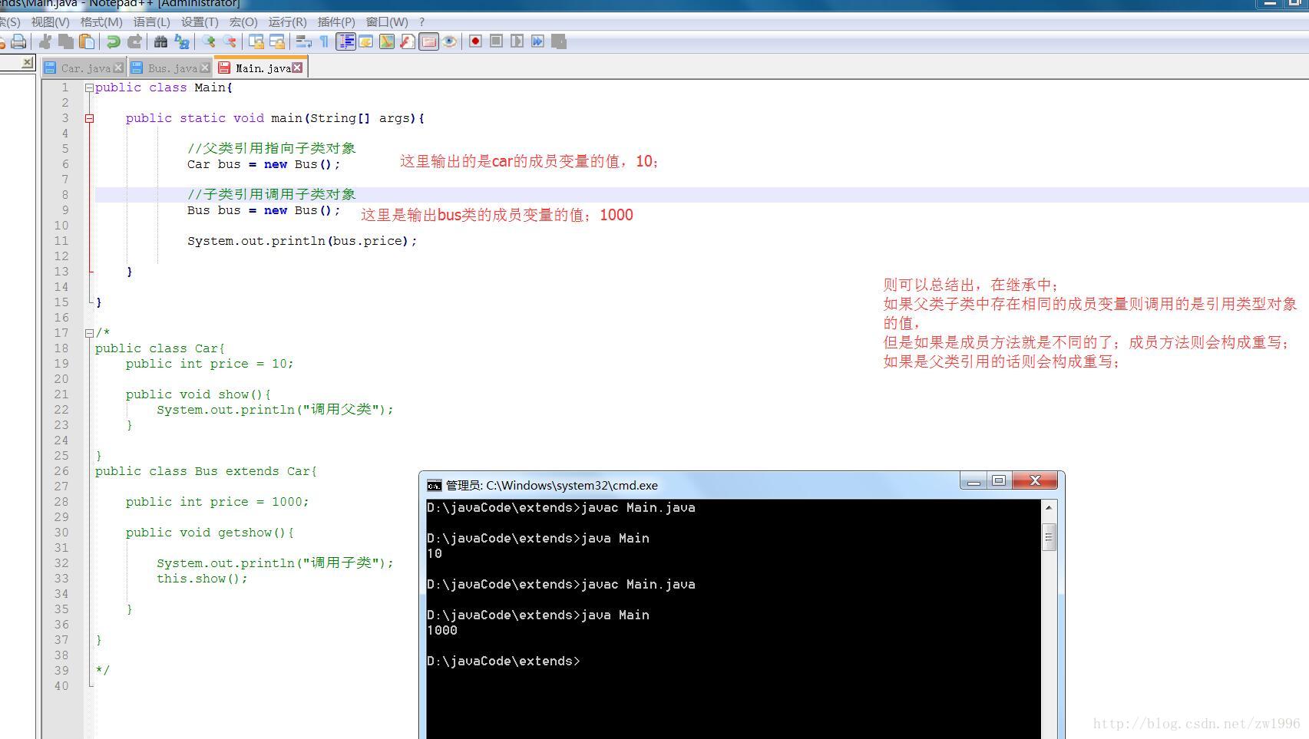
Task: Click the System.out.println(bus.price) line
Action: point(302,241)
